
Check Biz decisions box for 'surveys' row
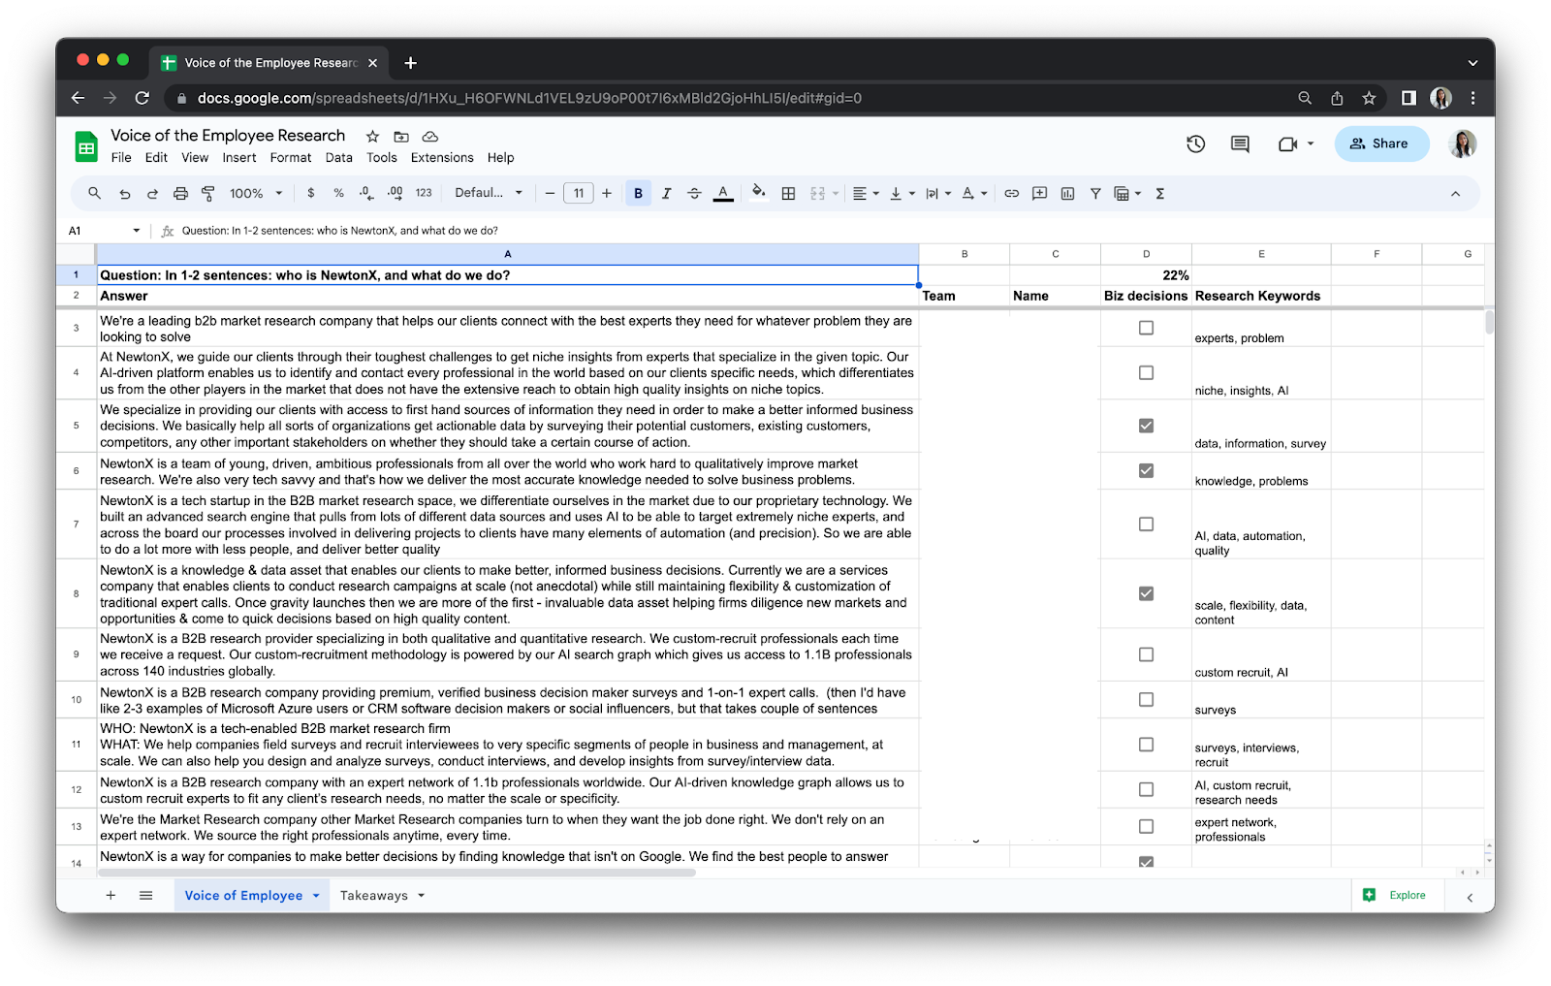tap(1146, 699)
